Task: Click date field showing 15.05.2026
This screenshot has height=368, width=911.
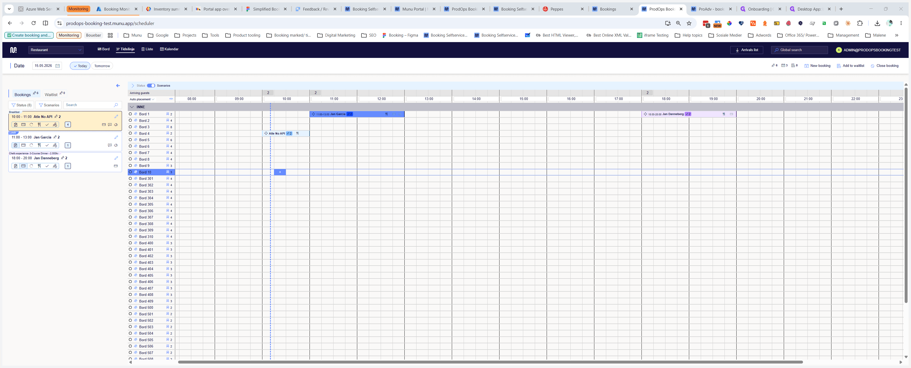Action: pyautogui.click(x=47, y=66)
